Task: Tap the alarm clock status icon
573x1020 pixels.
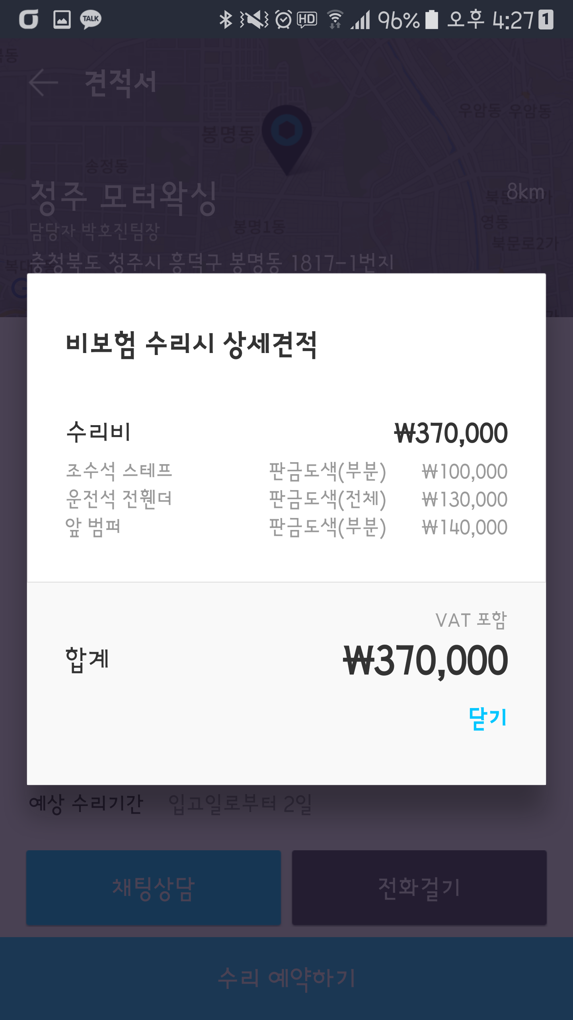Action: (x=283, y=19)
